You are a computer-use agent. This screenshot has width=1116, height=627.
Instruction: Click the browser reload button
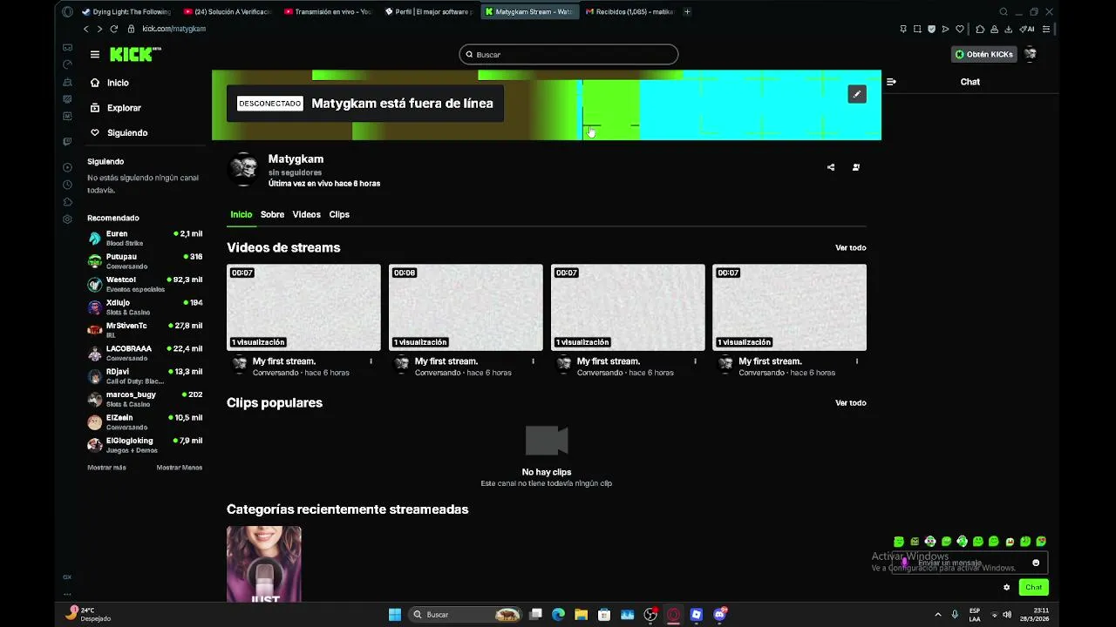pyautogui.click(x=114, y=29)
